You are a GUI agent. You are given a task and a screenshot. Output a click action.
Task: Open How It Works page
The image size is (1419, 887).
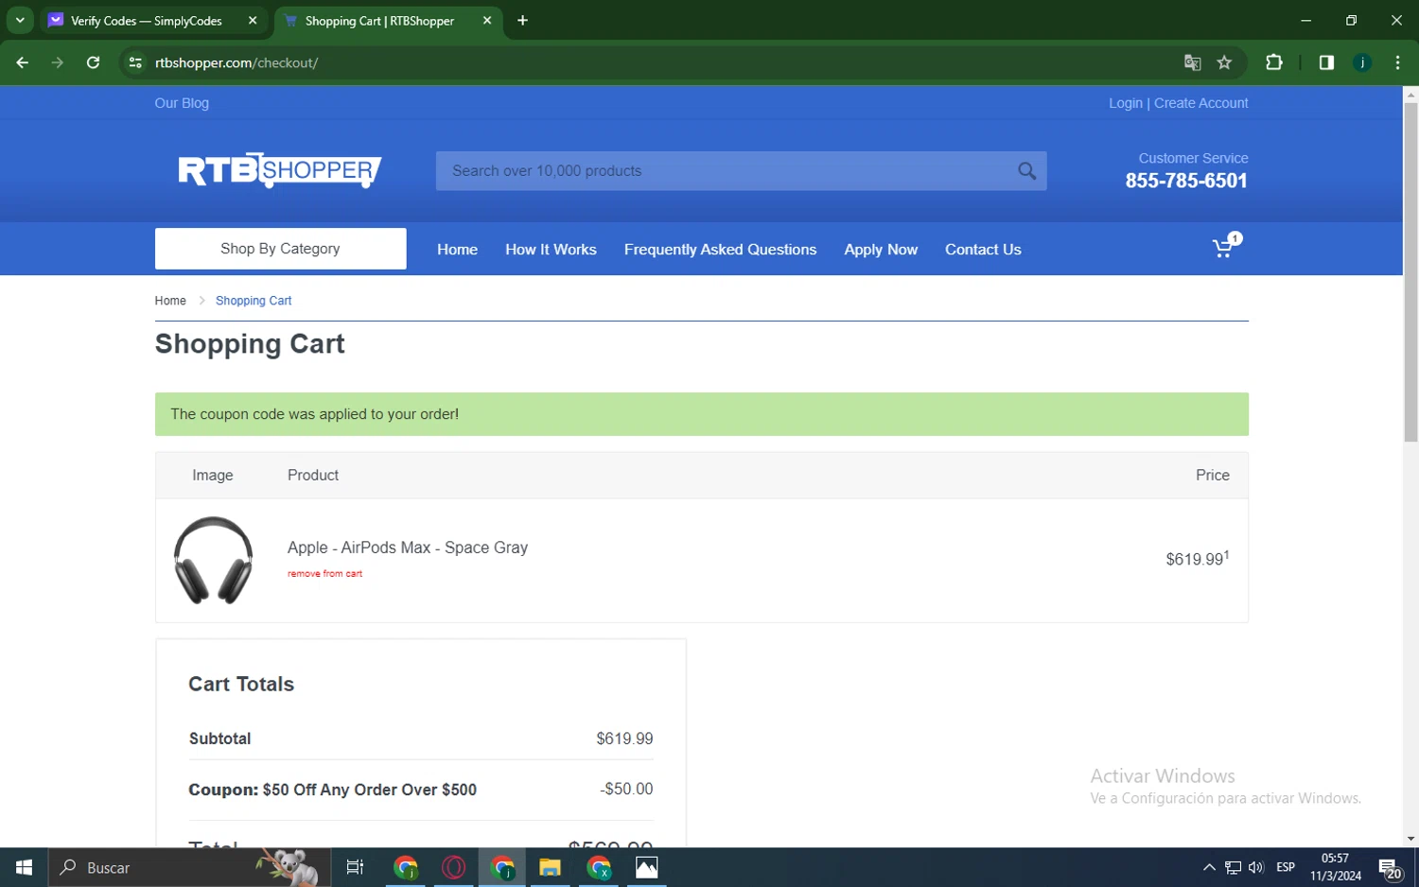point(551,250)
